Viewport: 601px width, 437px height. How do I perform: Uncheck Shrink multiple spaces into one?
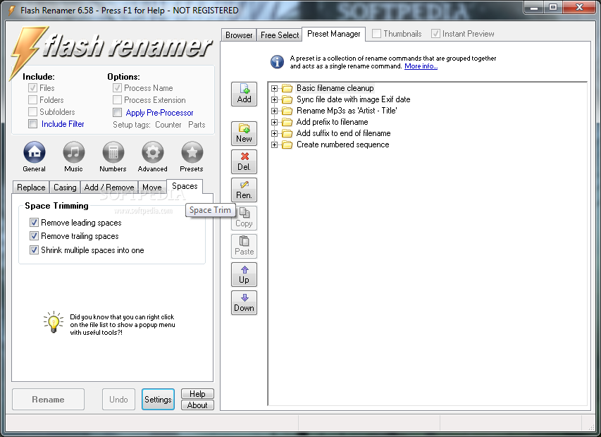coord(34,250)
